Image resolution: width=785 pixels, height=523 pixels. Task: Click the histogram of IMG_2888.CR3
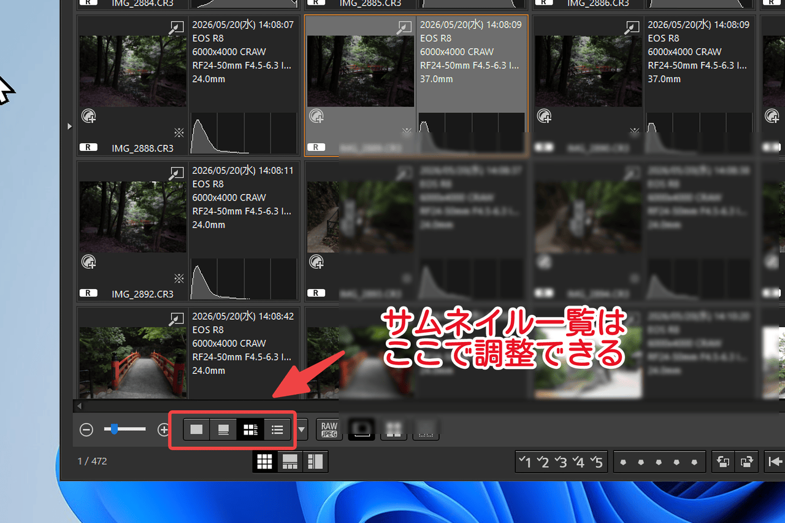coord(243,133)
